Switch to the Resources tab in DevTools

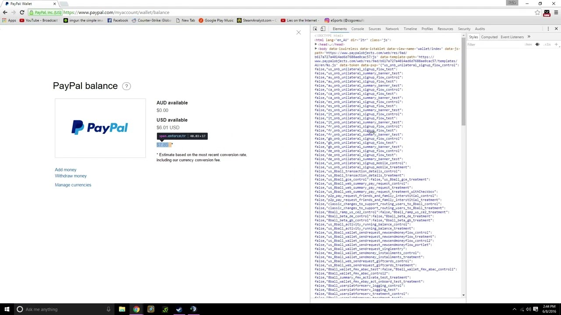pos(445,29)
